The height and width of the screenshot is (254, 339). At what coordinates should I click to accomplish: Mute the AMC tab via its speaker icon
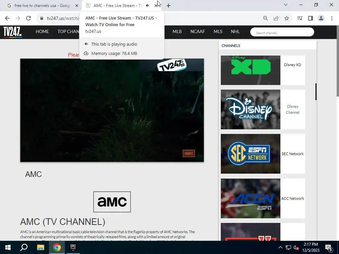pos(147,6)
